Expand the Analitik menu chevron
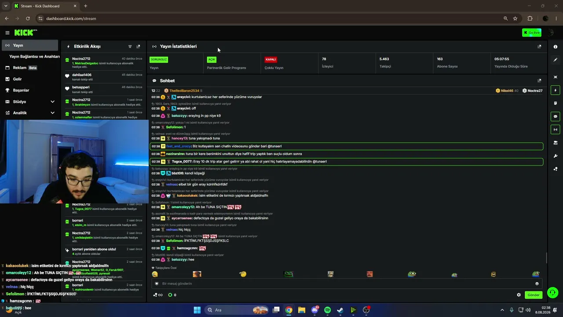The image size is (563, 317). pyautogui.click(x=52, y=113)
